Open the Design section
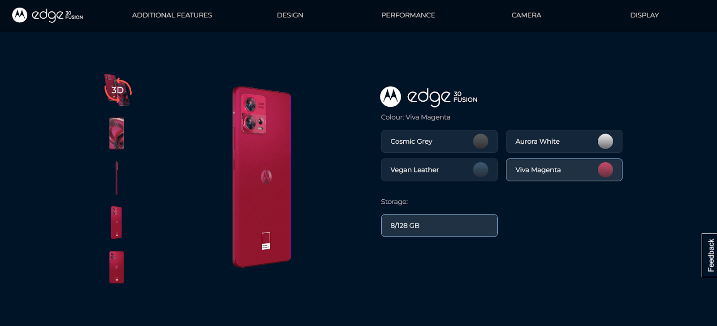This screenshot has height=326, width=717. (x=290, y=15)
